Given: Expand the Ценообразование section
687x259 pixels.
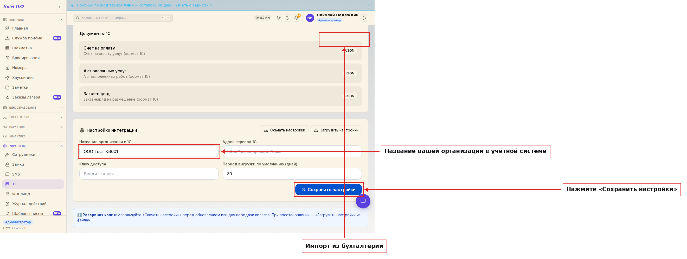Looking at the screenshot, I should pyautogui.click(x=33, y=108).
